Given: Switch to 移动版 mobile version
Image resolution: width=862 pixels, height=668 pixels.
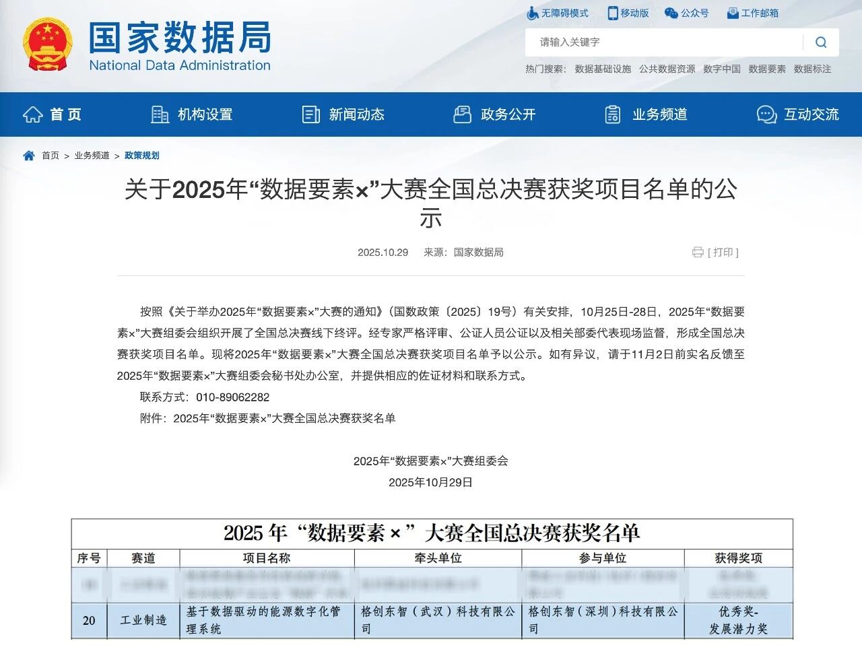Looking at the screenshot, I should [628, 13].
